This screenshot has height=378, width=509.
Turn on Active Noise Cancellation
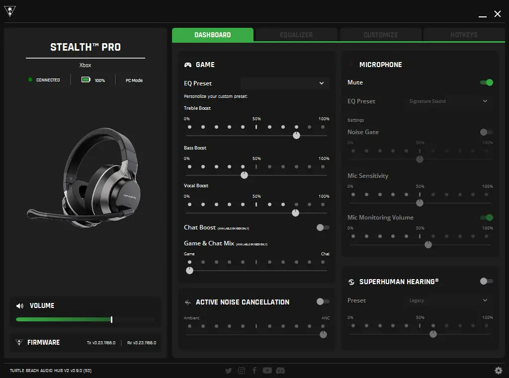coord(323,302)
